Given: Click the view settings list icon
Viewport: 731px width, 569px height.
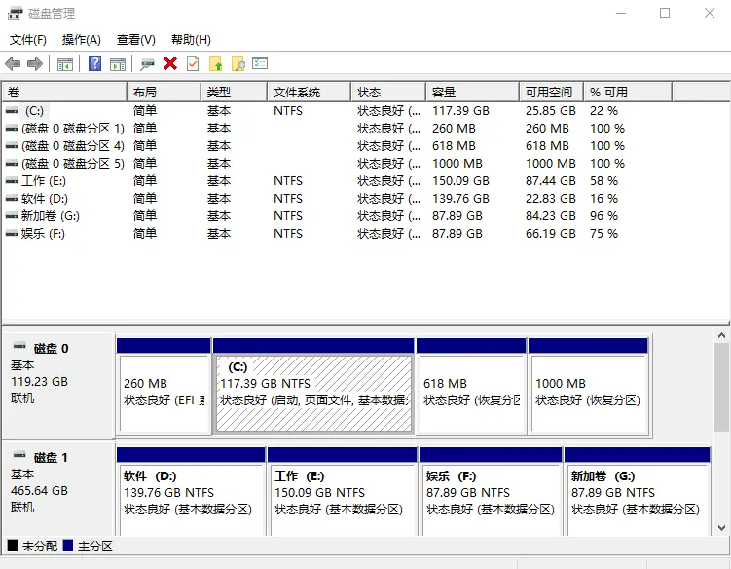Looking at the screenshot, I should pyautogui.click(x=260, y=63).
